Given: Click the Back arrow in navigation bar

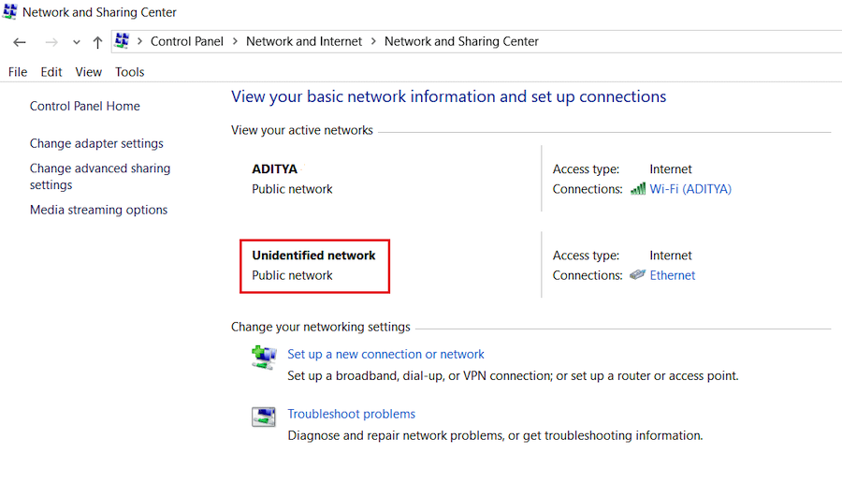Looking at the screenshot, I should coord(20,42).
